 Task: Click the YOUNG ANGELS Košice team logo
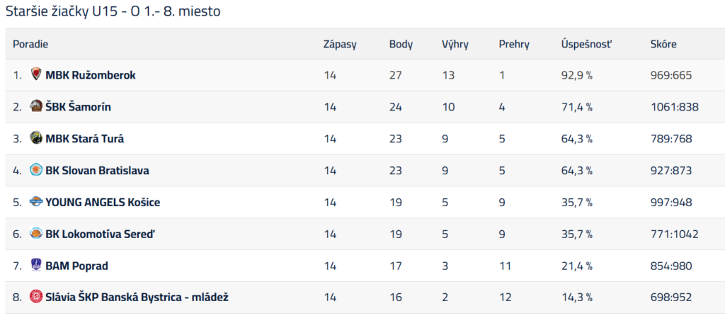36,202
